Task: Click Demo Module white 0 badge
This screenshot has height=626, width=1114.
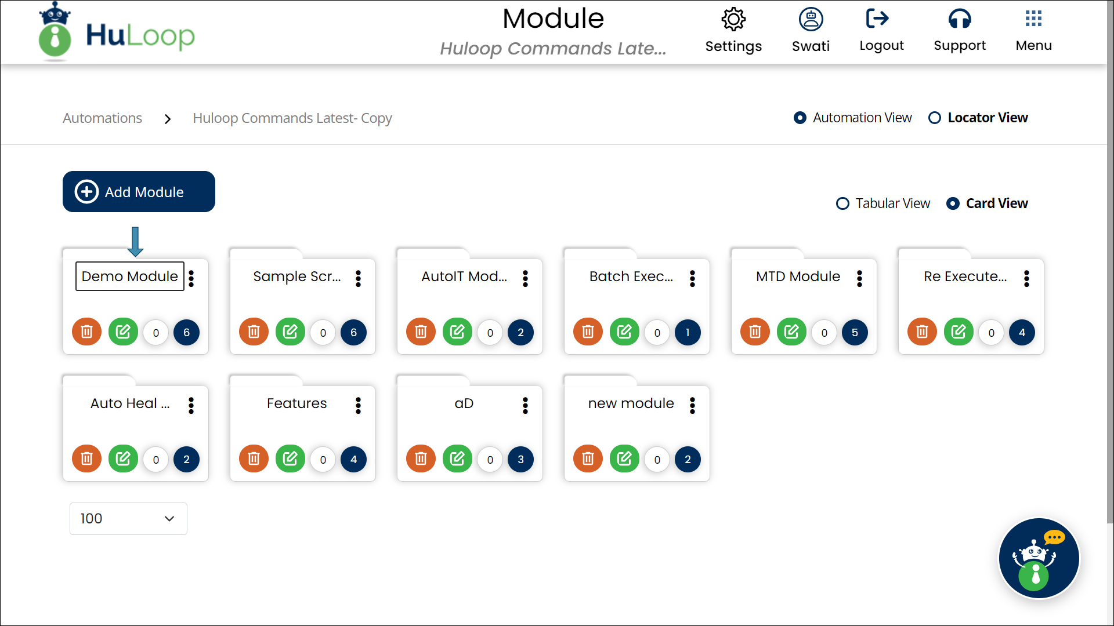Action: tap(155, 333)
